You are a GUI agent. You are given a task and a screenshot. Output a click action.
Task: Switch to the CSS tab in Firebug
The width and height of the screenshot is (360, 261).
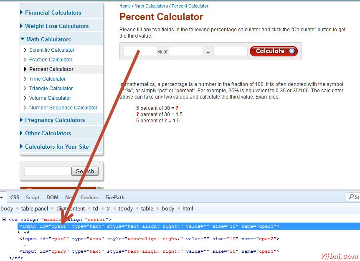pyautogui.click(x=14, y=197)
